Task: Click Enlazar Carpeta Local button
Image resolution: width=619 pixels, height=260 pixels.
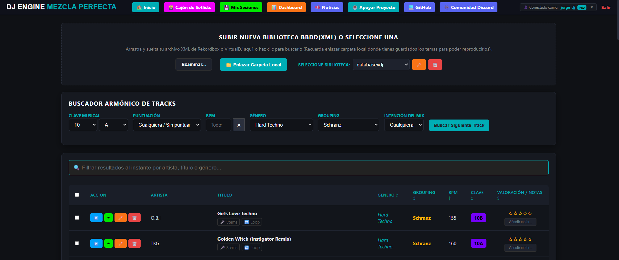Action: [254, 64]
